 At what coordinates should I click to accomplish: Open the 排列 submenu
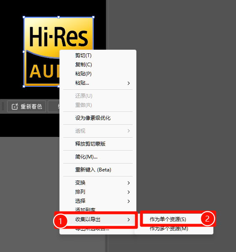click(98, 192)
